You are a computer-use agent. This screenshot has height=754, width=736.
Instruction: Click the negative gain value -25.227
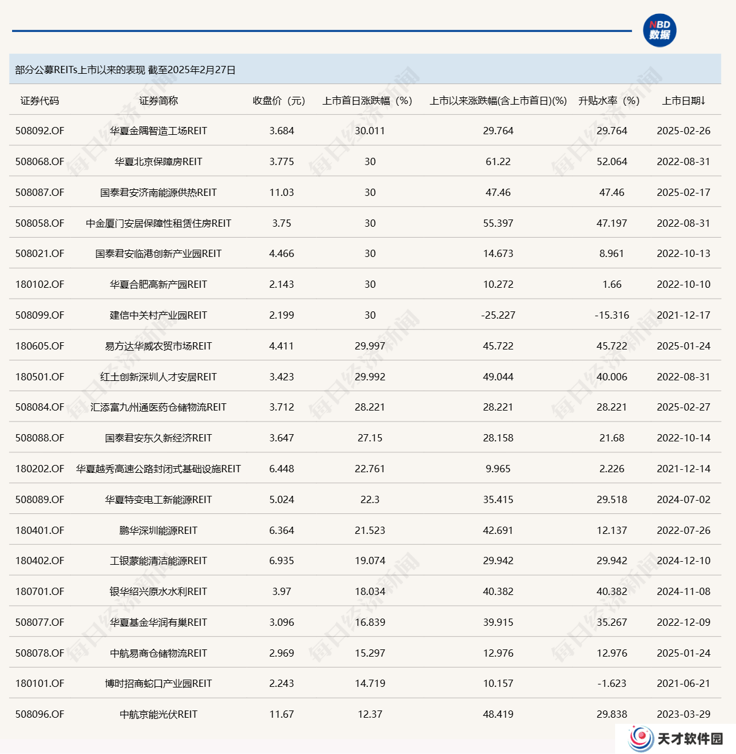(498, 316)
